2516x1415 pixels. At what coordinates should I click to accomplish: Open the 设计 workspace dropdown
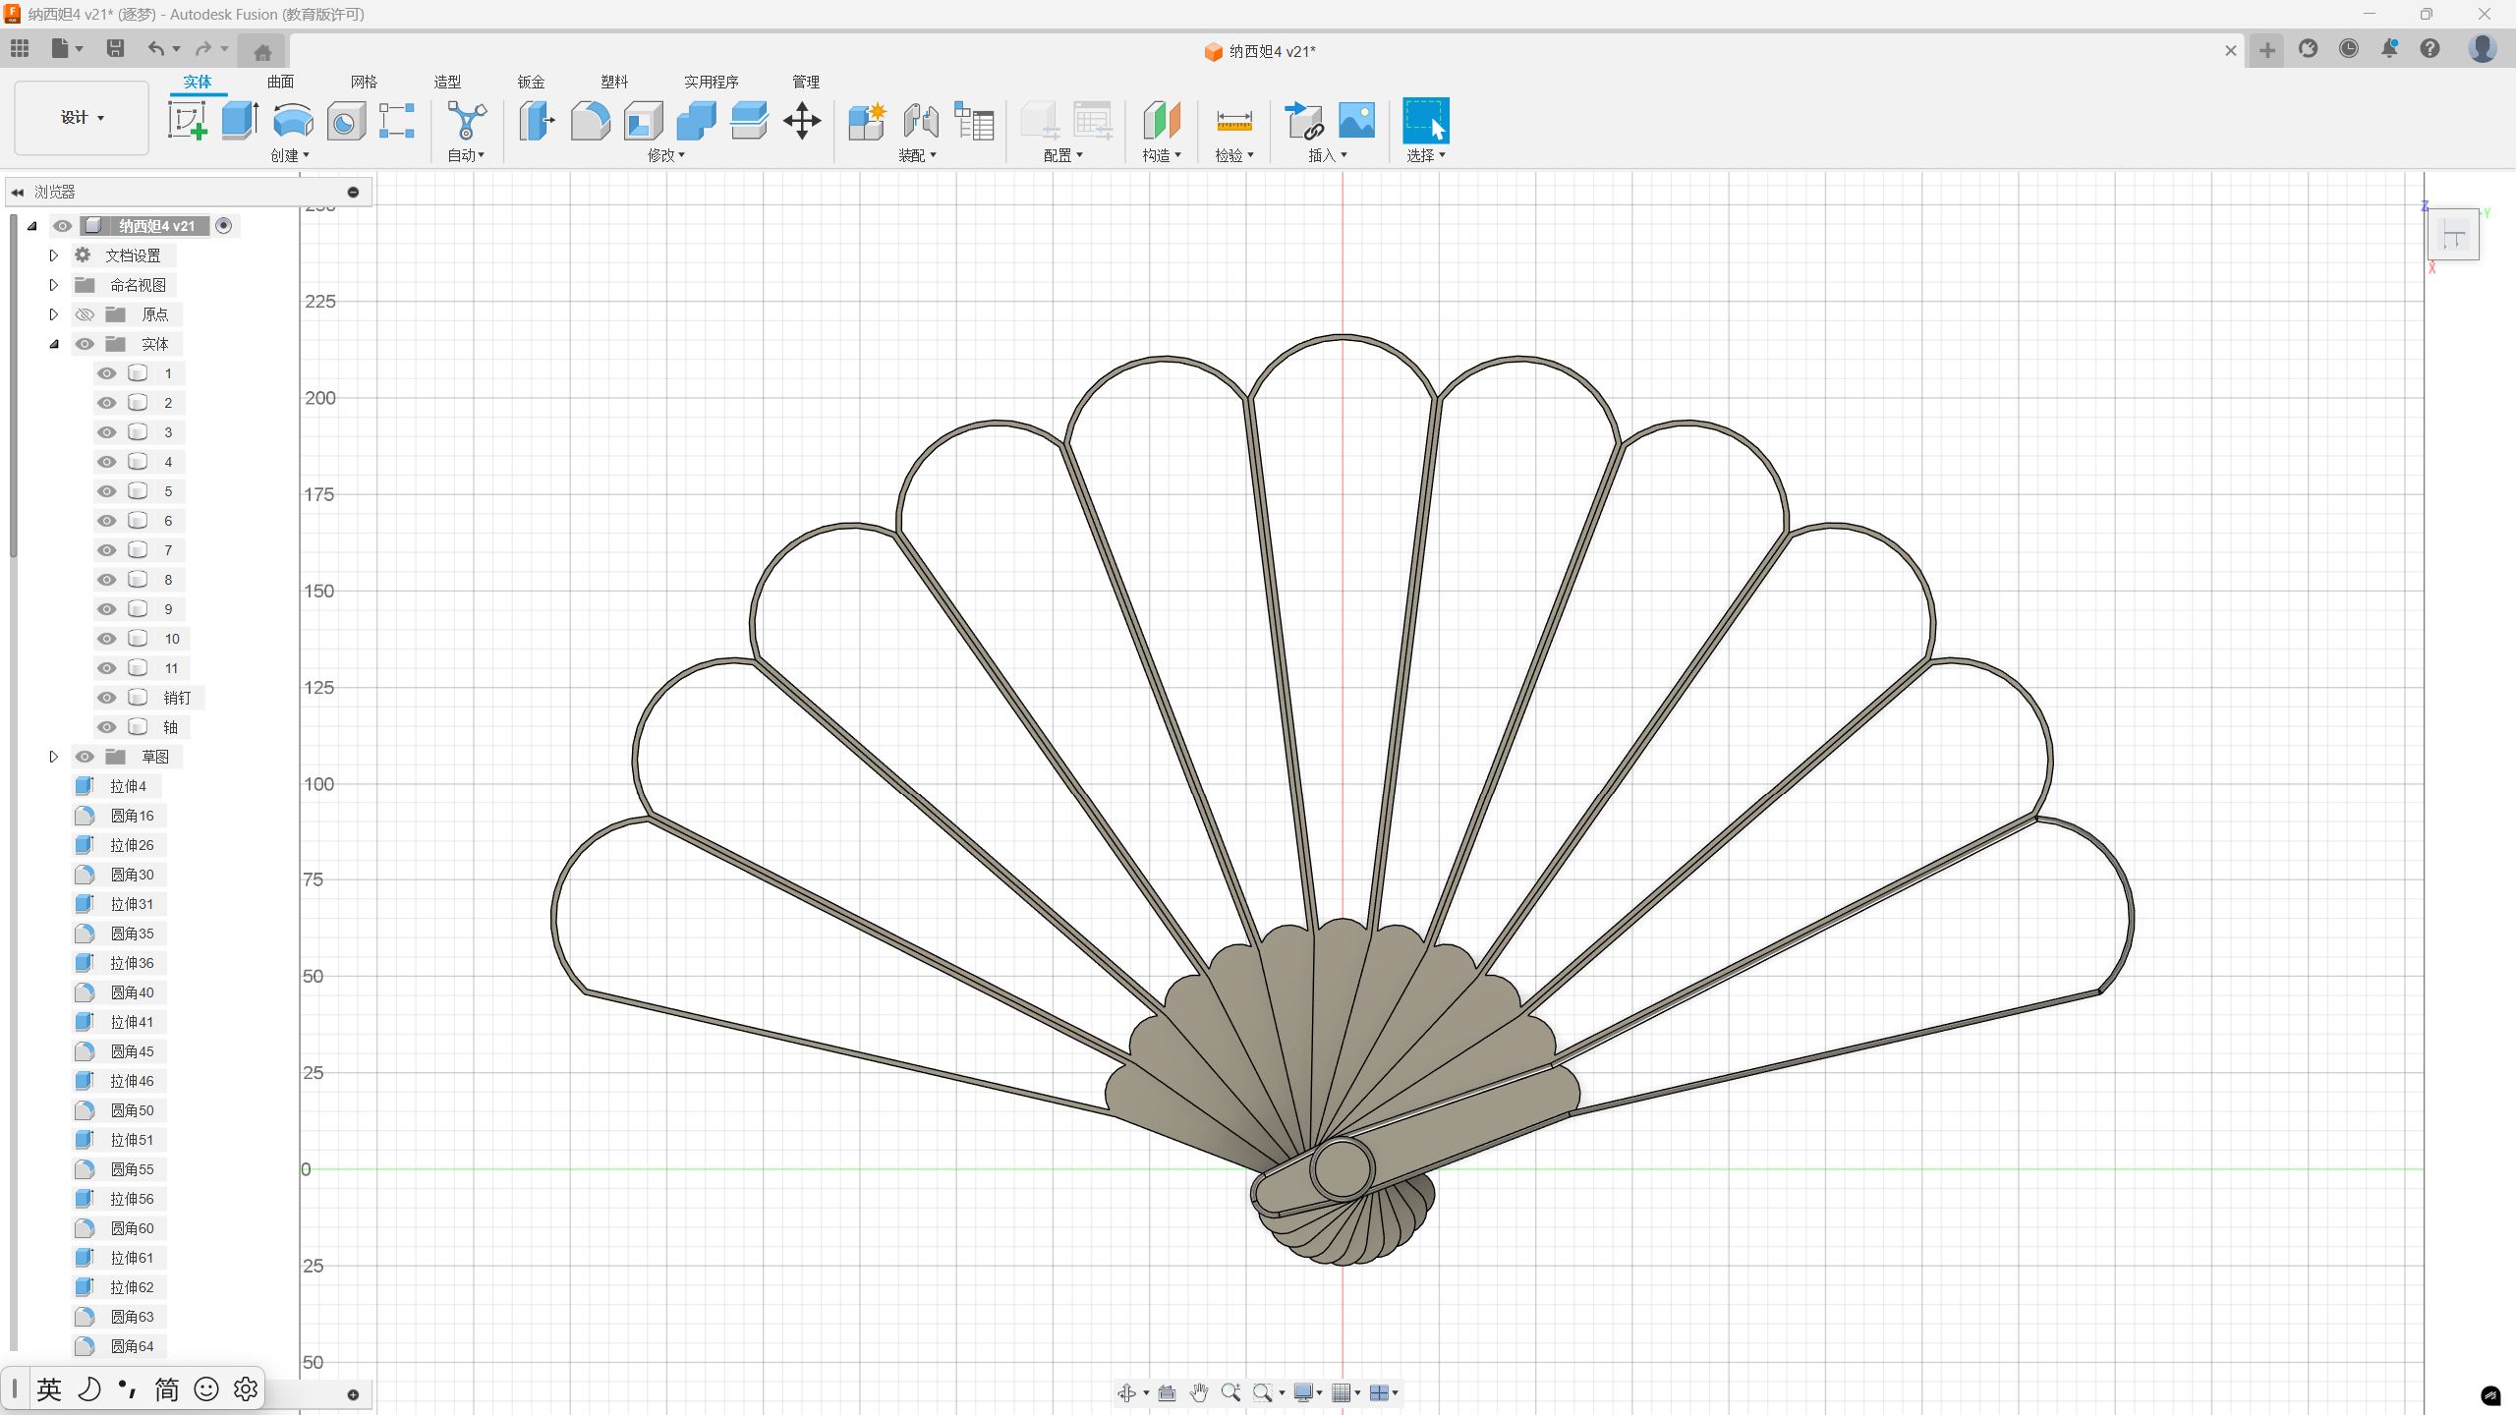[82, 118]
